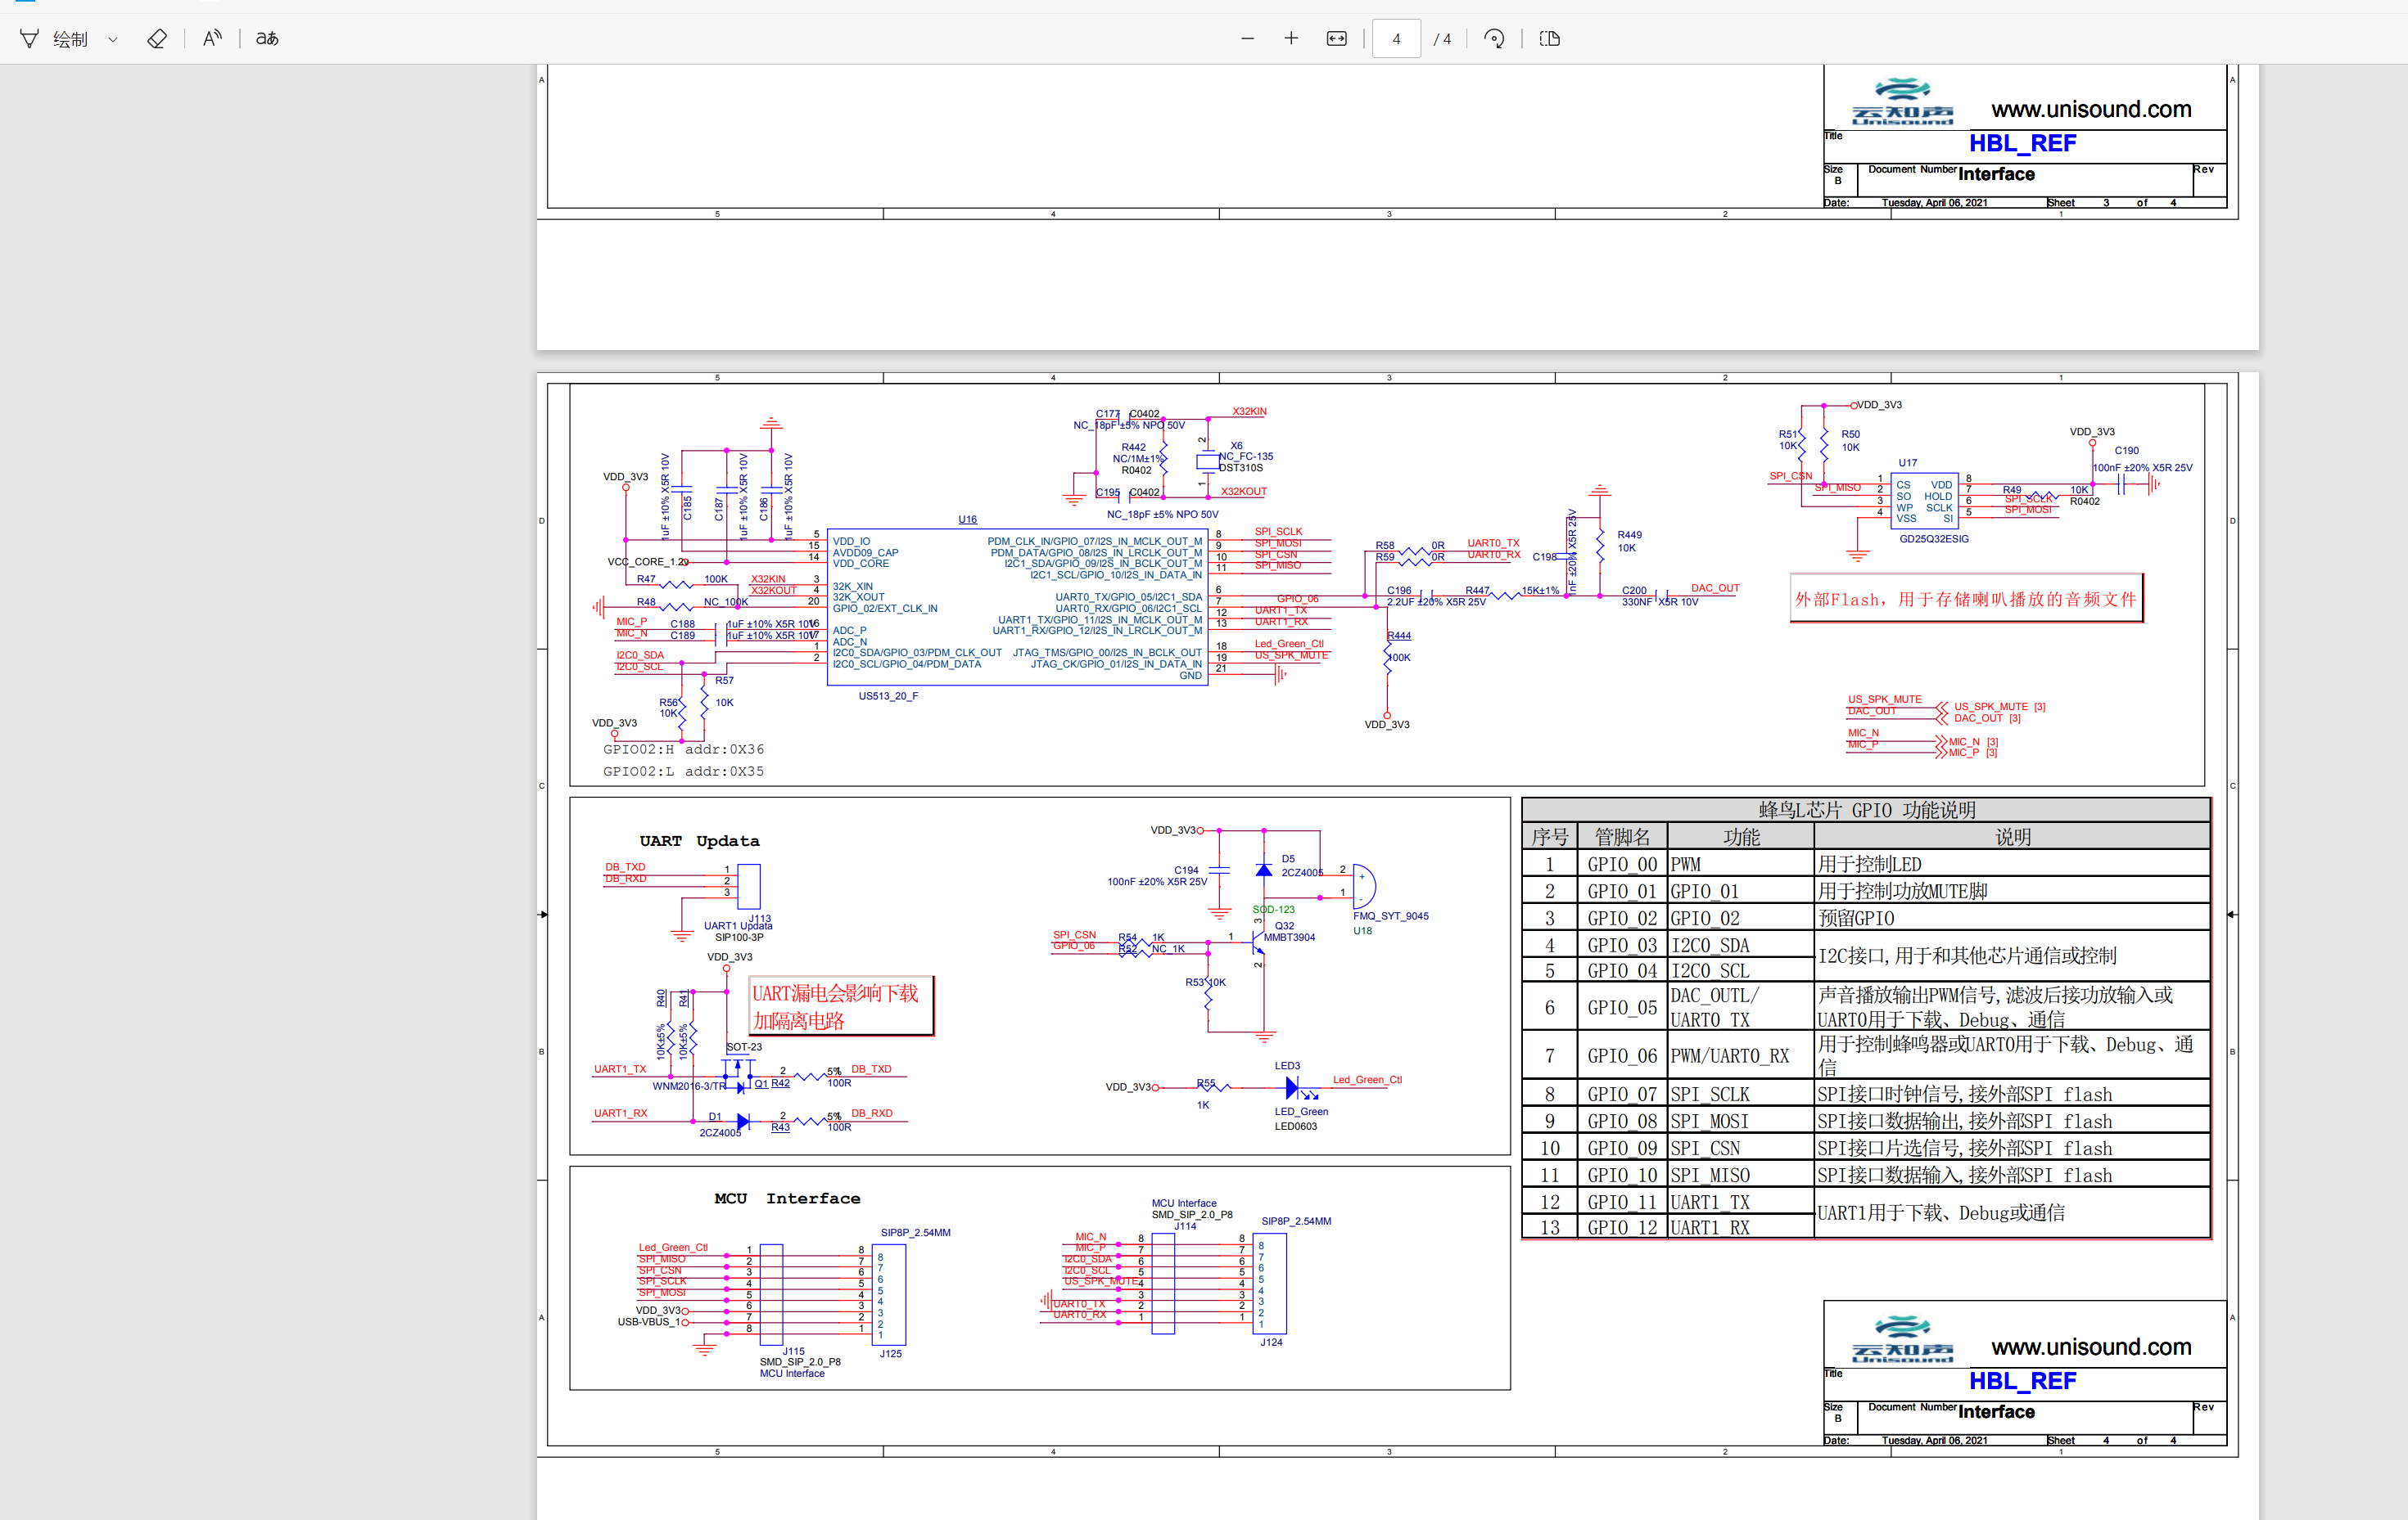Click the 'MCU Interface' section heading
The image size is (2408, 1520).
787,1198
